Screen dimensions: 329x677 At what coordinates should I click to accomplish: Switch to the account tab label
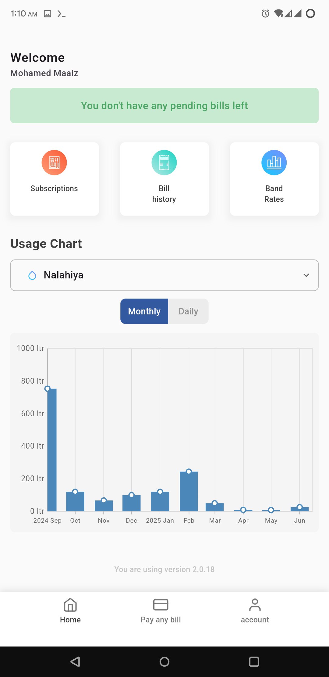(255, 620)
